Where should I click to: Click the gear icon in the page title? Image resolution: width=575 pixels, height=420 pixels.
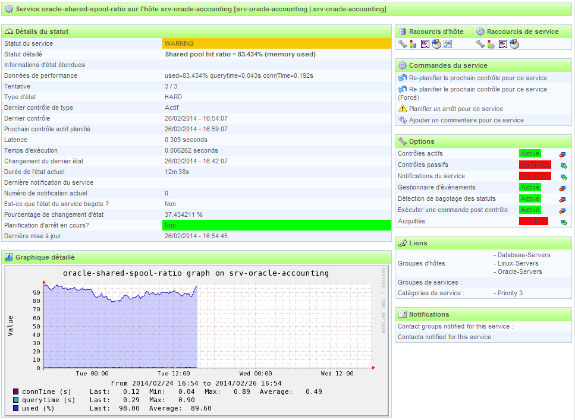(x=9, y=9)
